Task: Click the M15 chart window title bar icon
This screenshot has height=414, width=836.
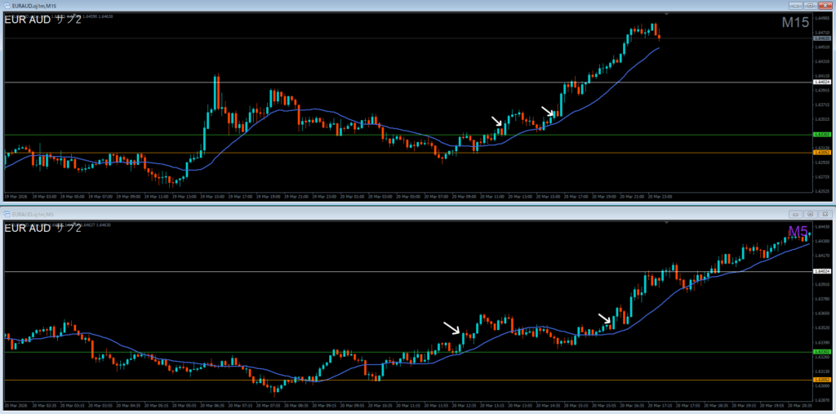Action: coord(7,7)
